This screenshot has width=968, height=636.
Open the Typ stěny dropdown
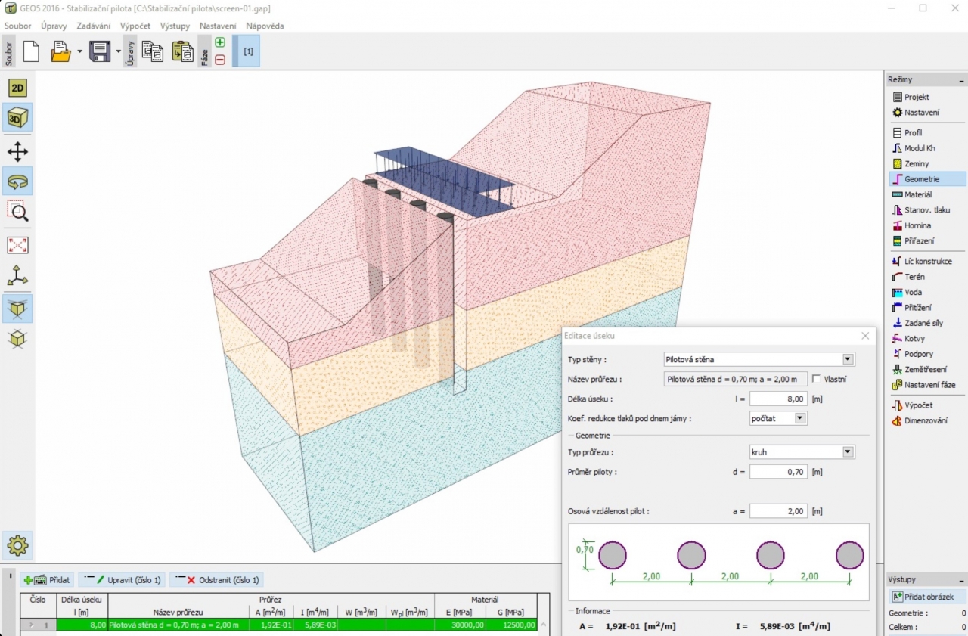coord(848,359)
